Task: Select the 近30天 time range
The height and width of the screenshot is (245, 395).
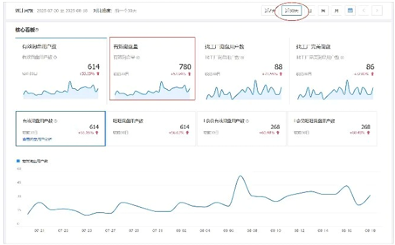Action: (292, 10)
